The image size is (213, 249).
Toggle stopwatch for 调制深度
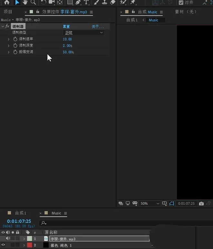pos(15,45)
